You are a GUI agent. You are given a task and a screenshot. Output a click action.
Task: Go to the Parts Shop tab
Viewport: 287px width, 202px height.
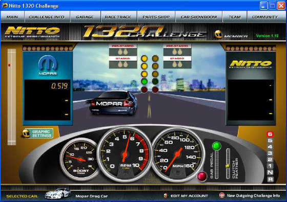(156, 17)
